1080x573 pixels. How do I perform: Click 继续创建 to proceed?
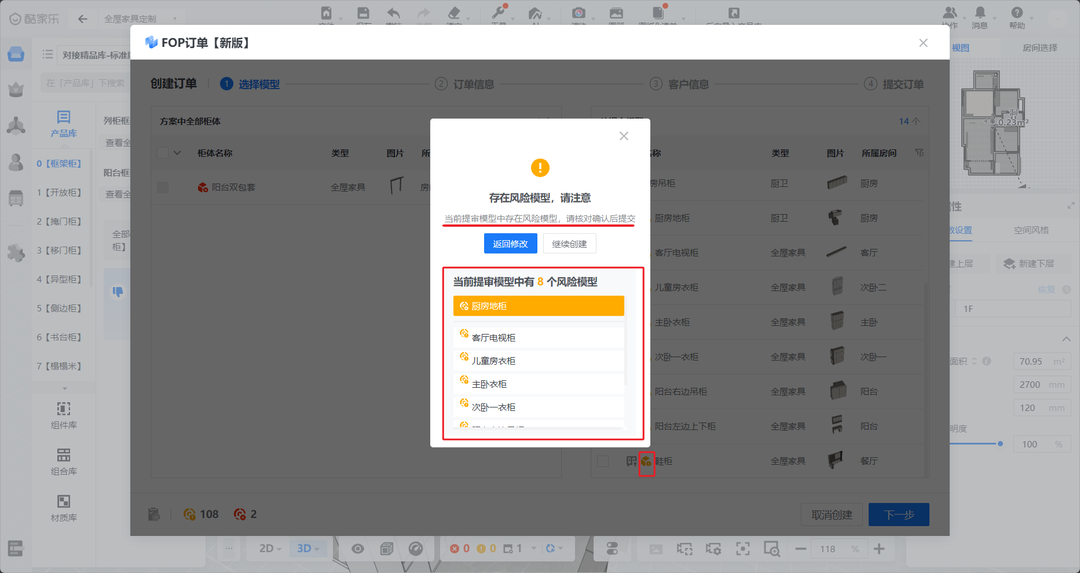click(x=569, y=244)
